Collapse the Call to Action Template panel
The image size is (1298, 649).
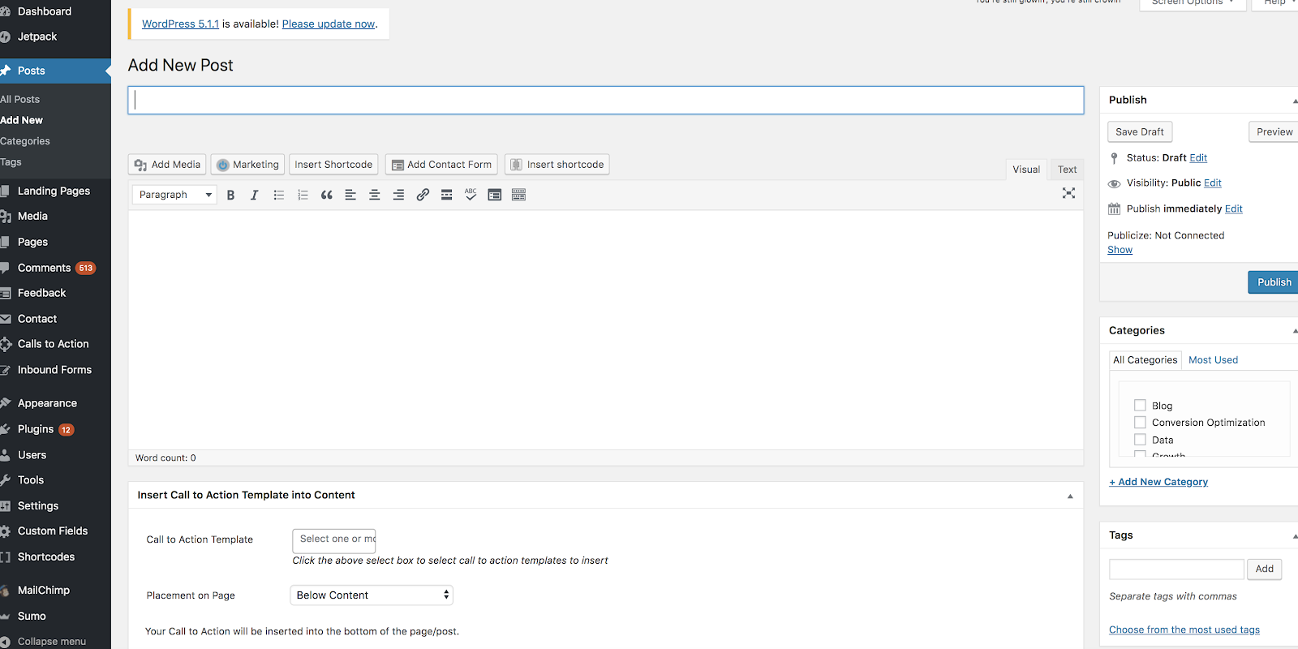click(1069, 496)
